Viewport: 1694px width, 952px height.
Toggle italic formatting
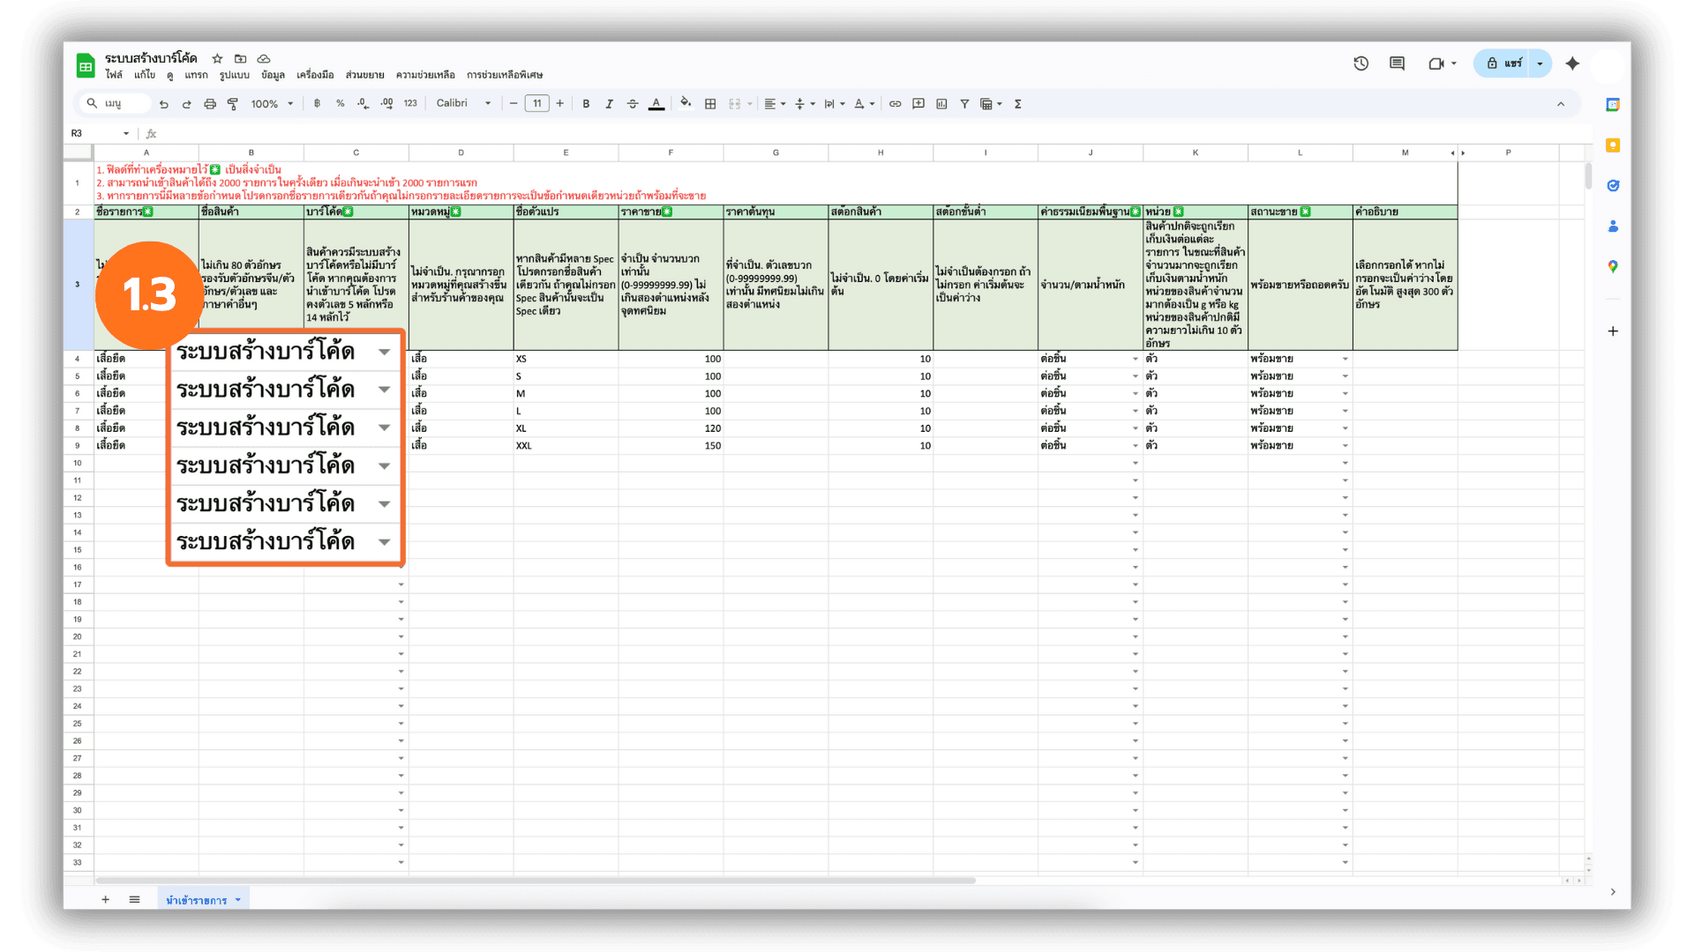pyautogui.click(x=609, y=104)
